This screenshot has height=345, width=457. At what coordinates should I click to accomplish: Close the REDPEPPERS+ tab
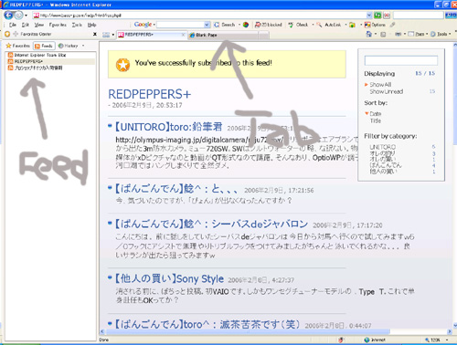183,35
